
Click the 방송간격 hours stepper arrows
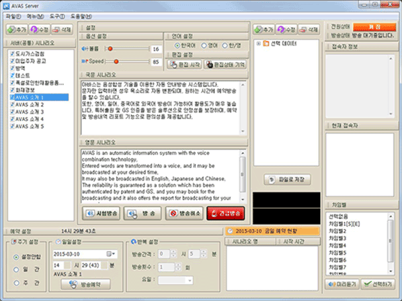pyautogui.click(x=173, y=254)
